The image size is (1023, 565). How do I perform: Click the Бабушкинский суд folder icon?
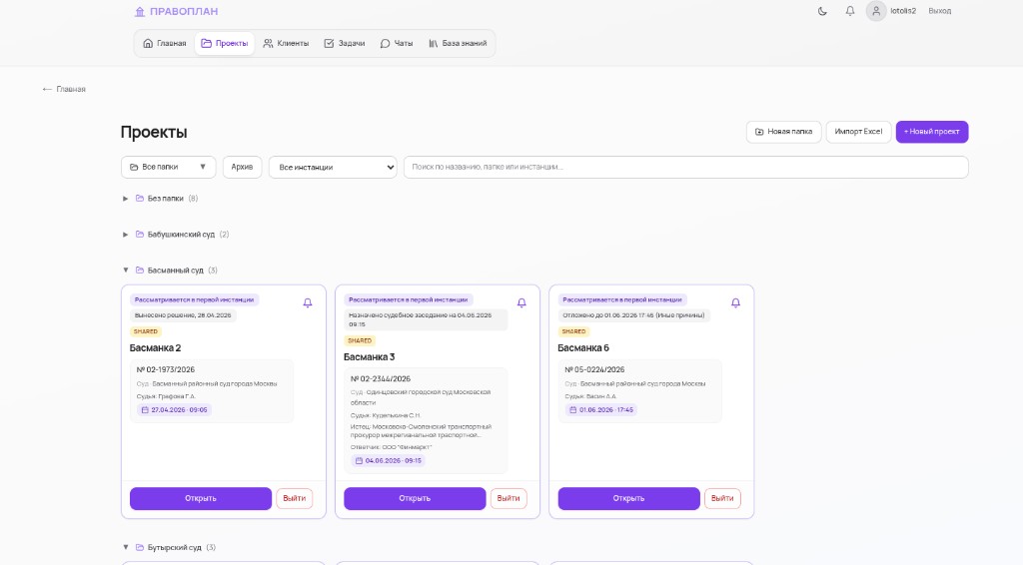click(140, 234)
